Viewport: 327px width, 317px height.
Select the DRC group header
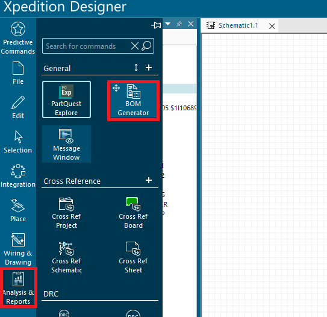tap(51, 293)
